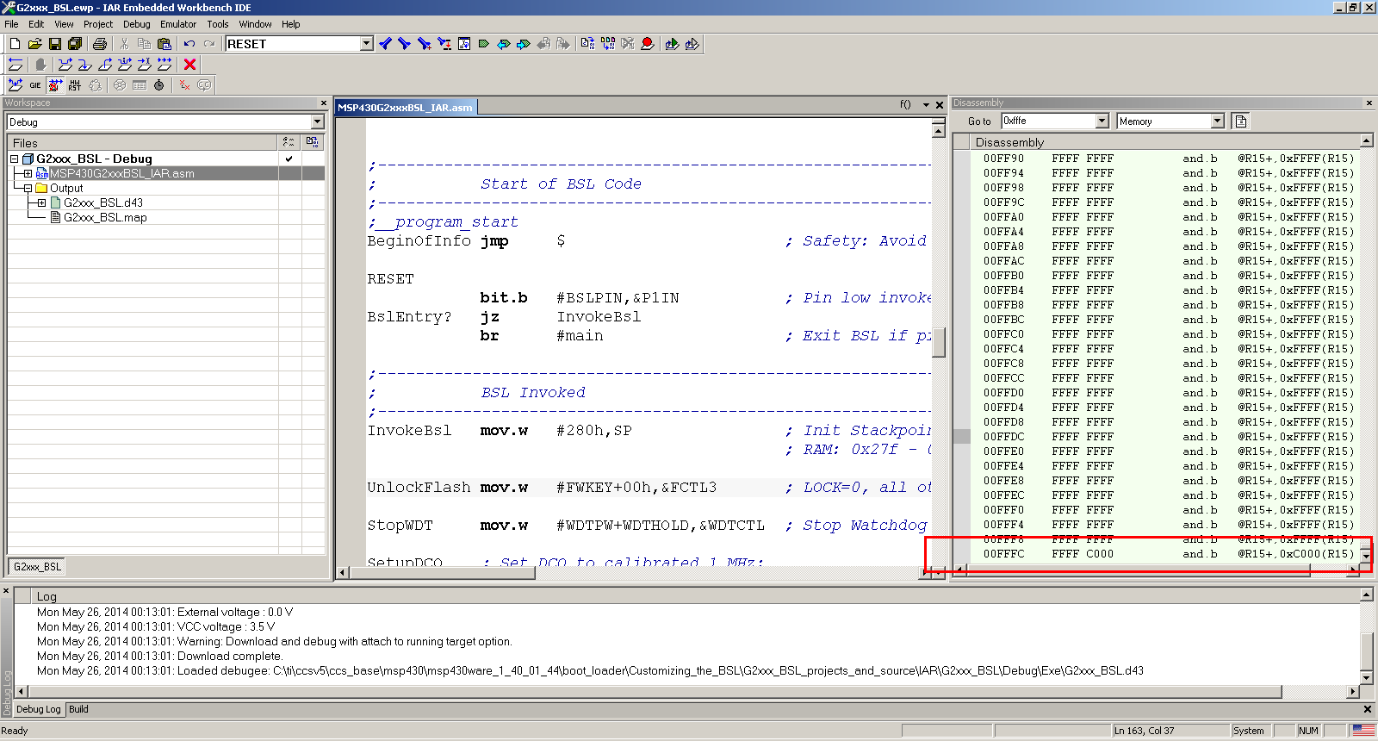Click the GIE toolbar button

[x=35, y=85]
